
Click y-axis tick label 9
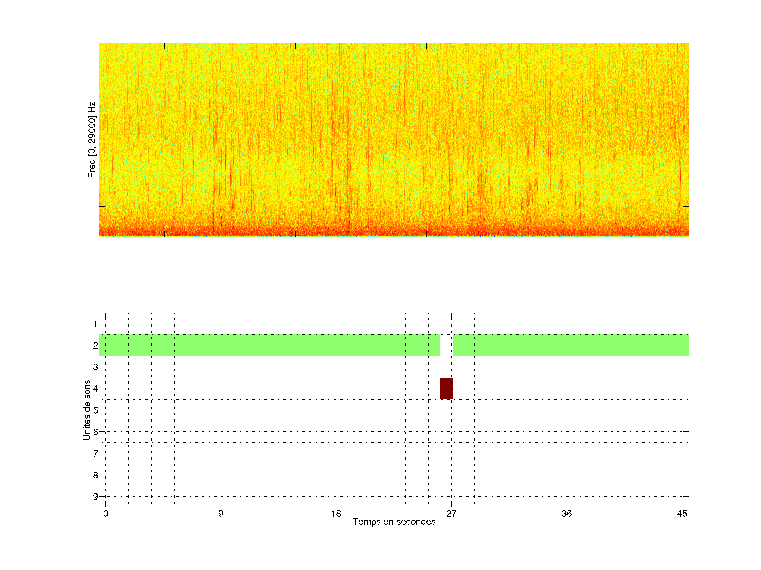(x=95, y=496)
